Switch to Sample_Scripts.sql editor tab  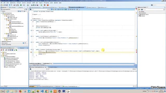(x=92, y=7)
